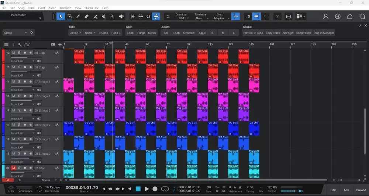Viewport: 369px width, 196px height.
Task: Open the Snap Adaptive dropdown
Action: 220,18
